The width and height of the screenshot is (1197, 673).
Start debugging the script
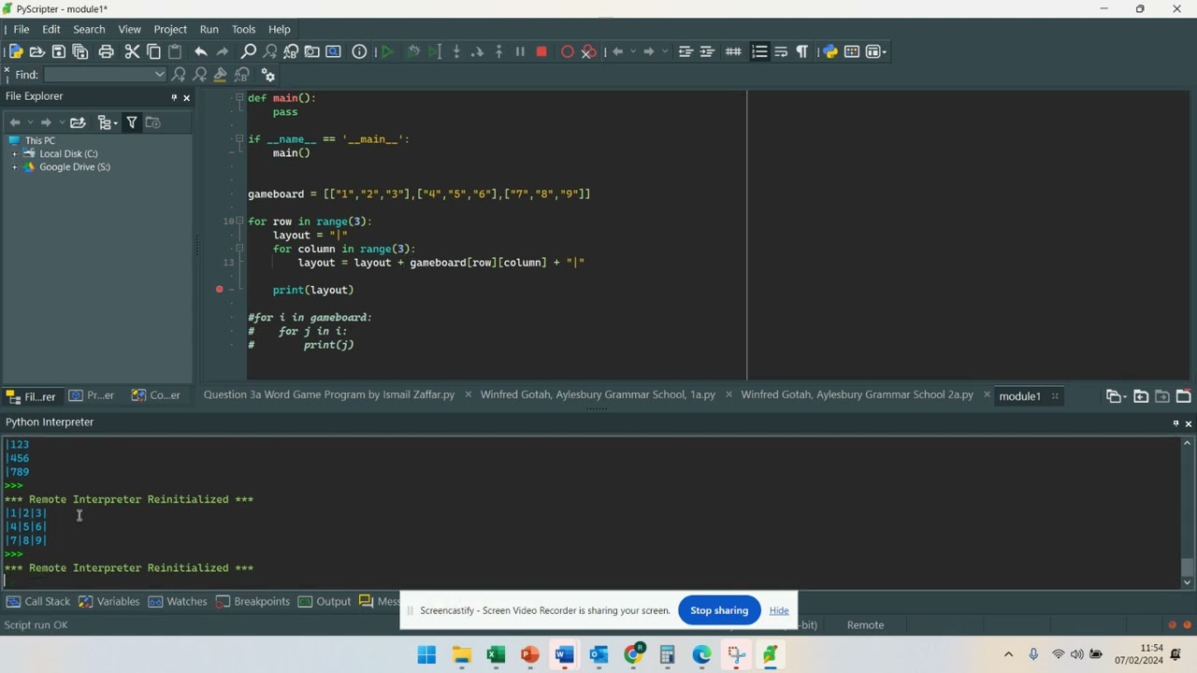[413, 52]
